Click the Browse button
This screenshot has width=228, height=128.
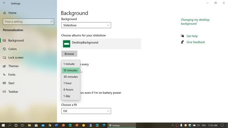pyautogui.click(x=69, y=54)
